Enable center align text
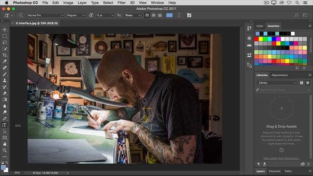Screen dimensions: 313x176 (x=154, y=15)
